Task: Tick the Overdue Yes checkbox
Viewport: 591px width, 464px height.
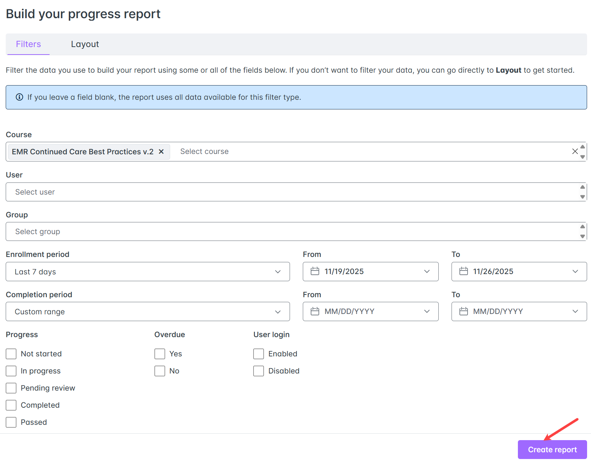Action: (160, 354)
